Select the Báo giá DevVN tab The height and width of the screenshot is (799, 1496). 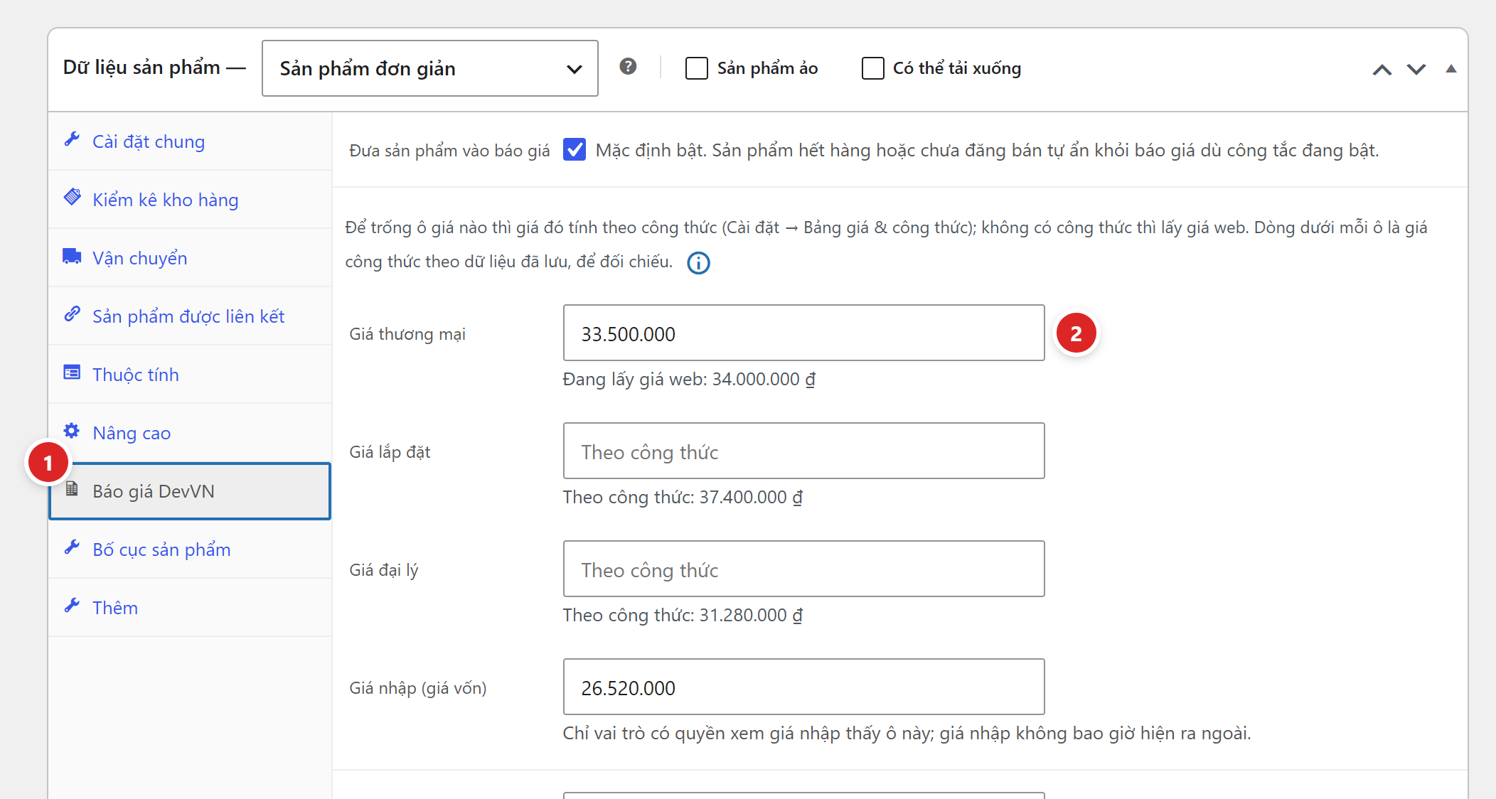190,491
